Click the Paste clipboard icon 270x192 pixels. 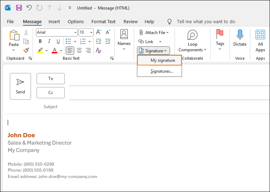(x=14, y=35)
